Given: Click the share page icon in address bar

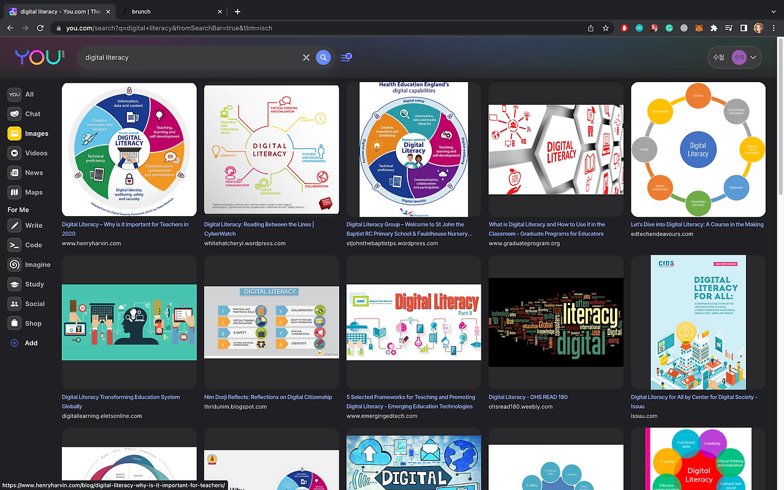Looking at the screenshot, I should [x=590, y=28].
